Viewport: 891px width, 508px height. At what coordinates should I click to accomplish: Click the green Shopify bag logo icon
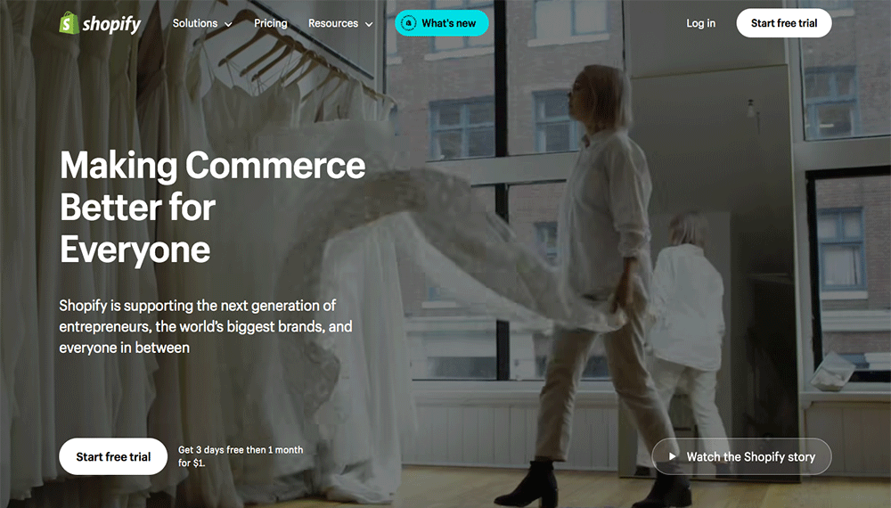click(x=69, y=23)
